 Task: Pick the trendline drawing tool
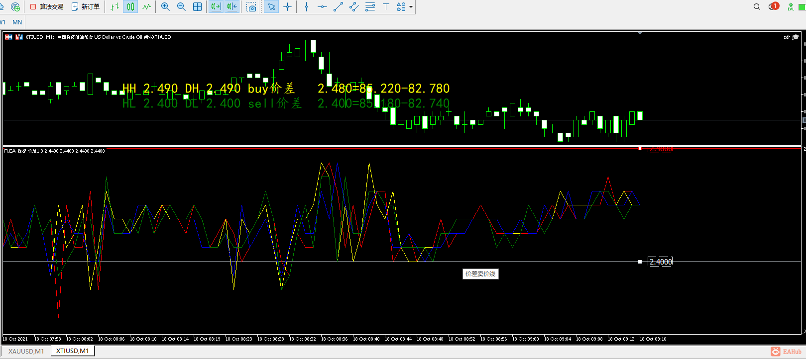click(x=338, y=7)
